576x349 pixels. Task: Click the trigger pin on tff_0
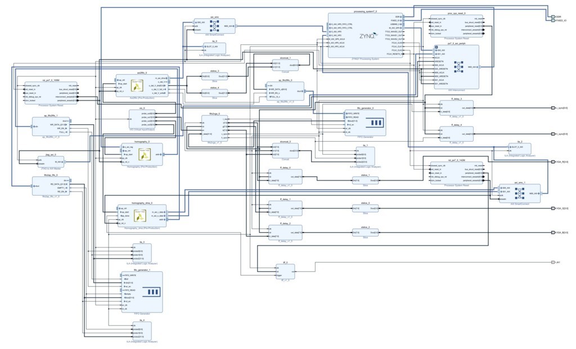click(x=279, y=275)
